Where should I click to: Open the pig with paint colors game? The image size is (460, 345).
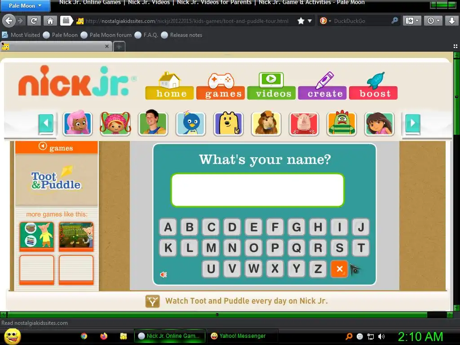37,236
